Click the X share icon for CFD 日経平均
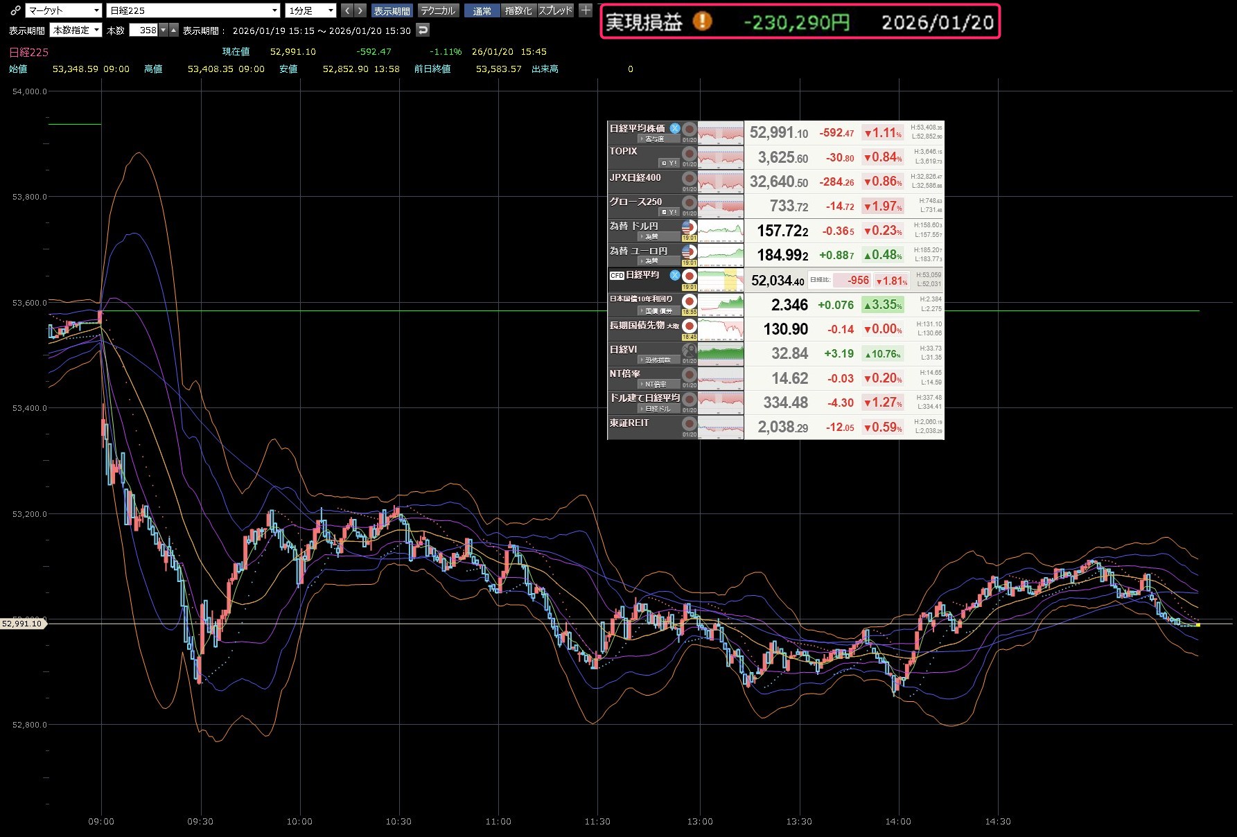1237x837 pixels. tap(674, 275)
